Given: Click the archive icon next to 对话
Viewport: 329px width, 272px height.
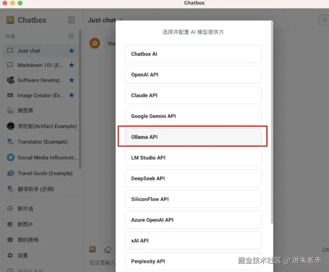Looking at the screenshot, I should [x=71, y=36].
